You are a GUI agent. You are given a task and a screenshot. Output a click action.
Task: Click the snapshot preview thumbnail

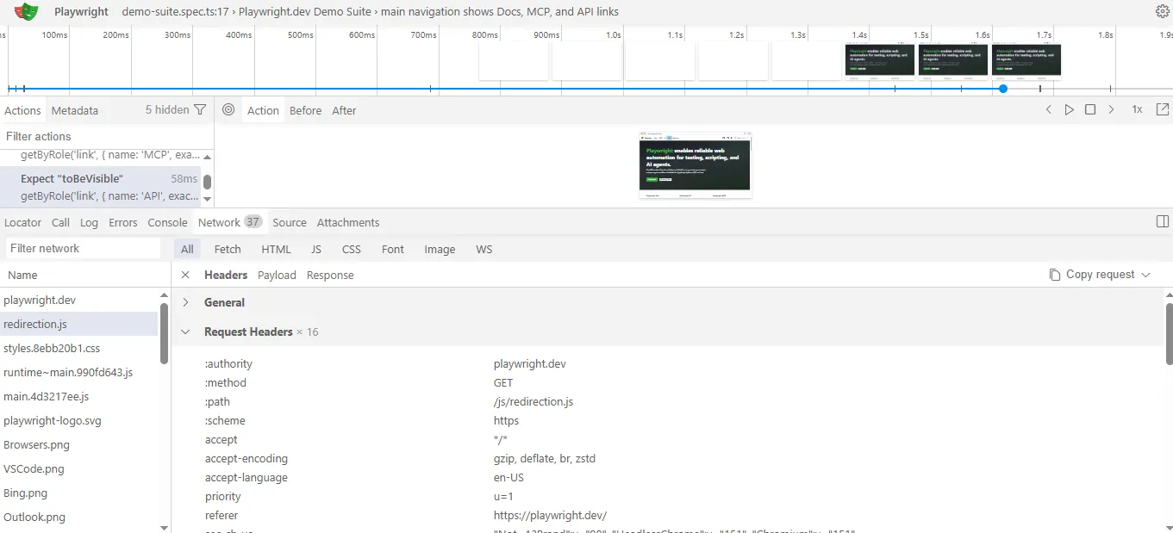(696, 165)
